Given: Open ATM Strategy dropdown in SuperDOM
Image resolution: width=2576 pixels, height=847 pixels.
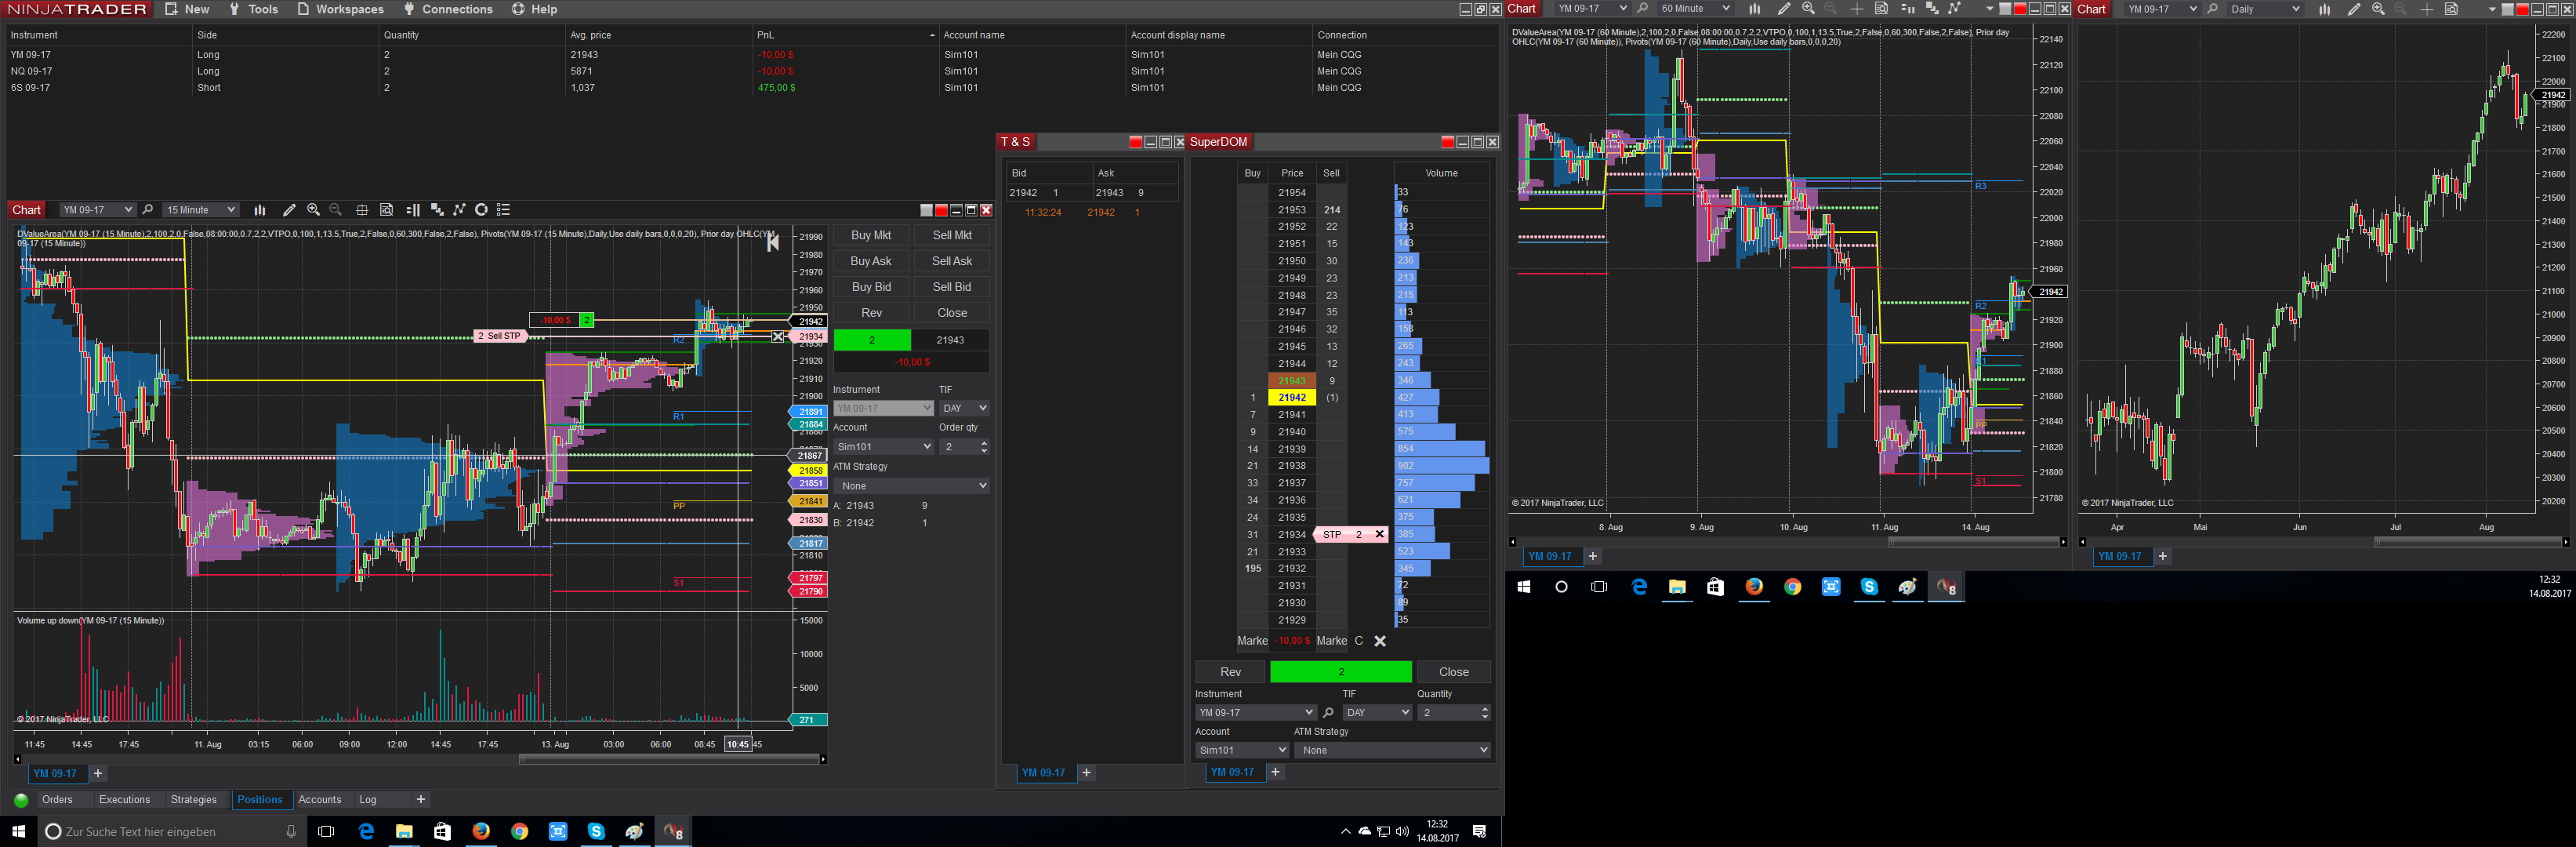Looking at the screenshot, I should click(1392, 750).
